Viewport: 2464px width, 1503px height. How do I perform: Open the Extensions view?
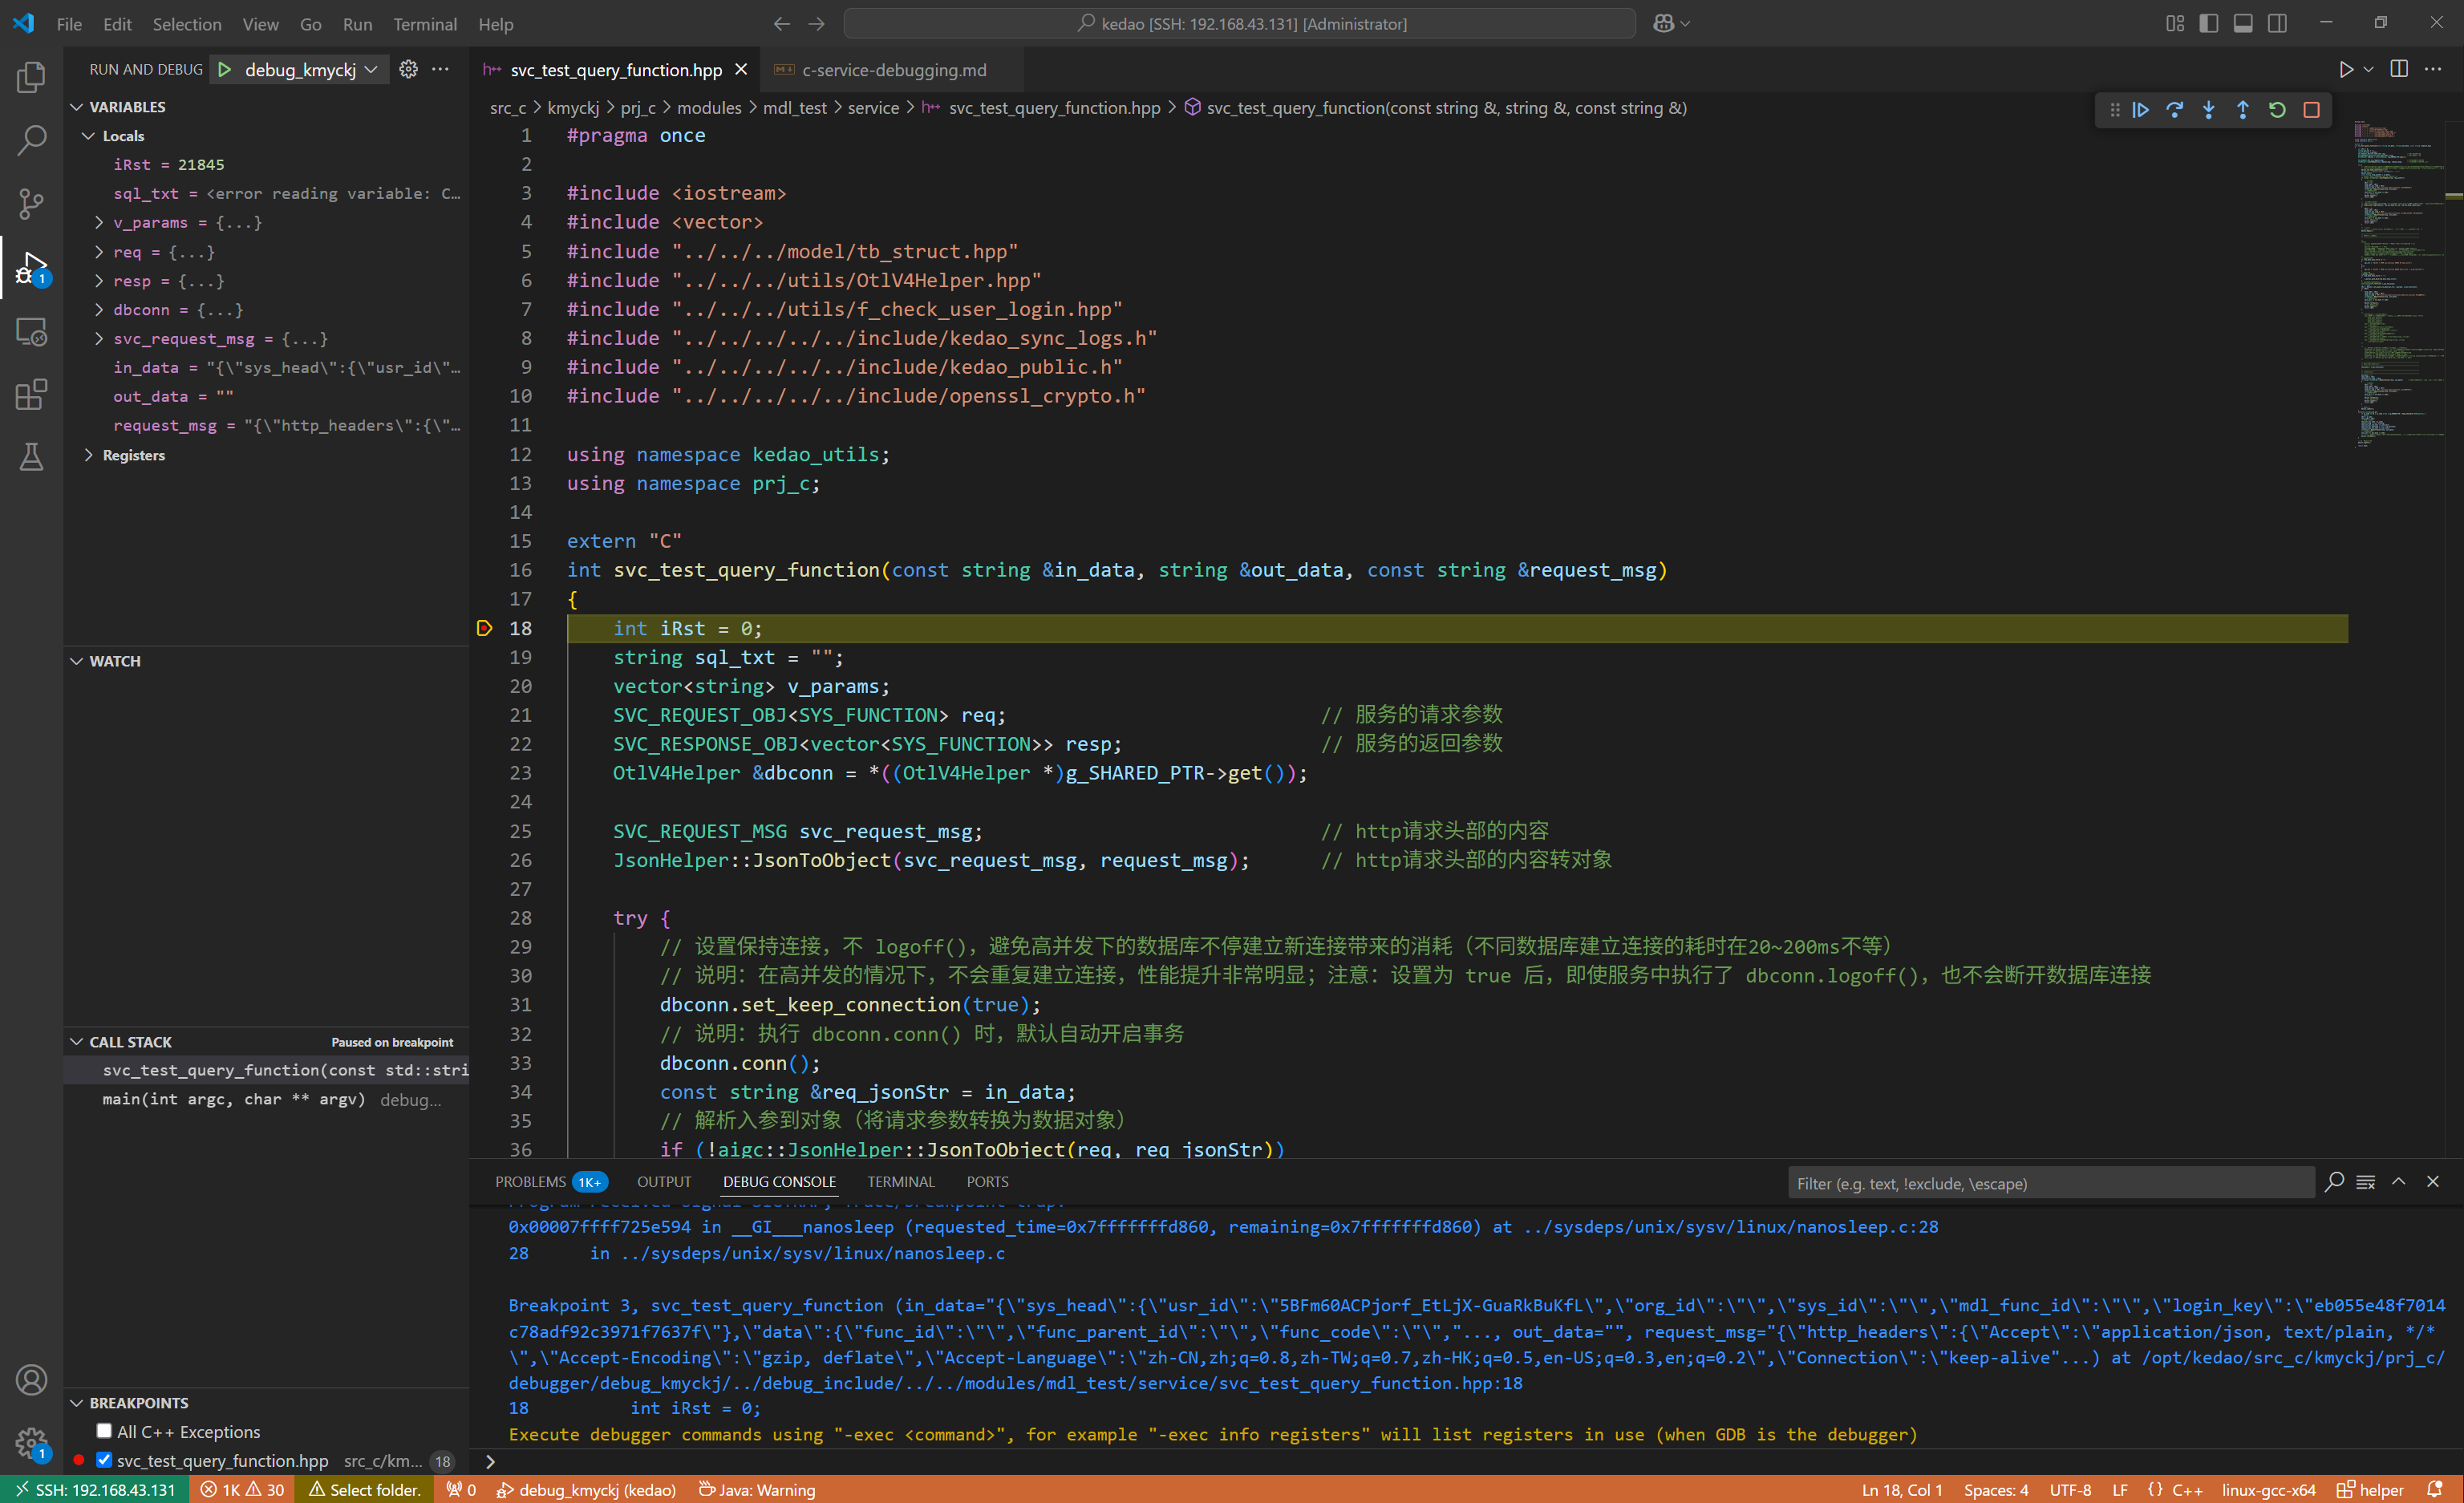[x=31, y=395]
